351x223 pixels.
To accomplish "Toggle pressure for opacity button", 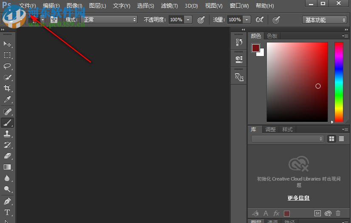I will coord(201,20).
